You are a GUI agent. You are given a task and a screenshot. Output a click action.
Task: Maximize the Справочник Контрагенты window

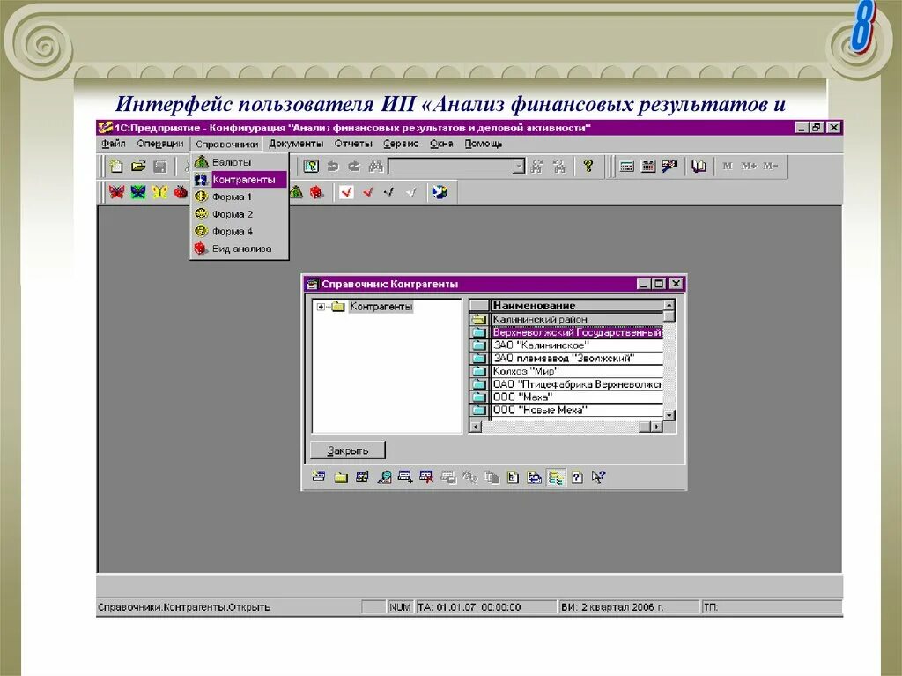660,284
